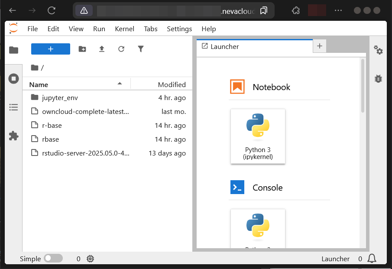Viewport: 392px width, 269px height.
Task: Open the Tabs menu
Action: pos(150,29)
